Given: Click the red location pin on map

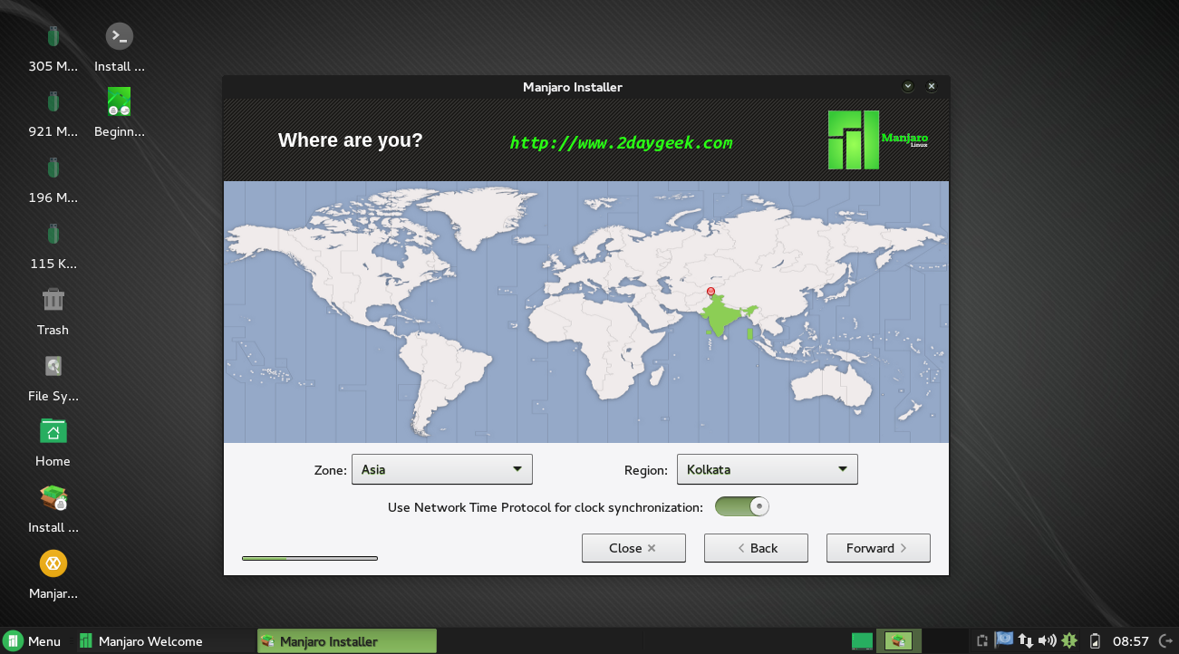Looking at the screenshot, I should pyautogui.click(x=710, y=292).
